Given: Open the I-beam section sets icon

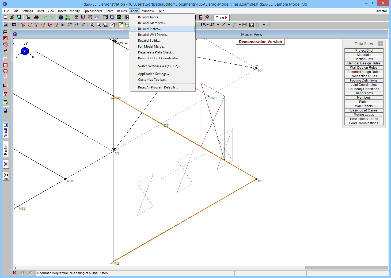Looking at the screenshot, I should [x=76, y=17].
